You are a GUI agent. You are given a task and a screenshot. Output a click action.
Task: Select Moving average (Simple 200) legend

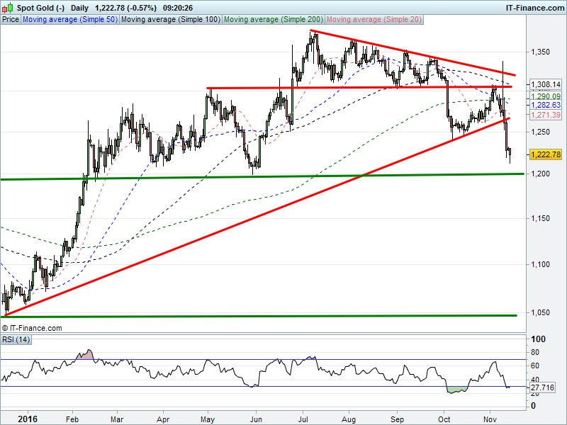(274, 20)
